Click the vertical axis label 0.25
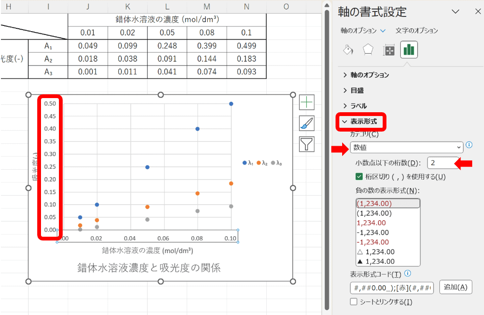The width and height of the screenshot is (484, 315). (x=50, y=167)
